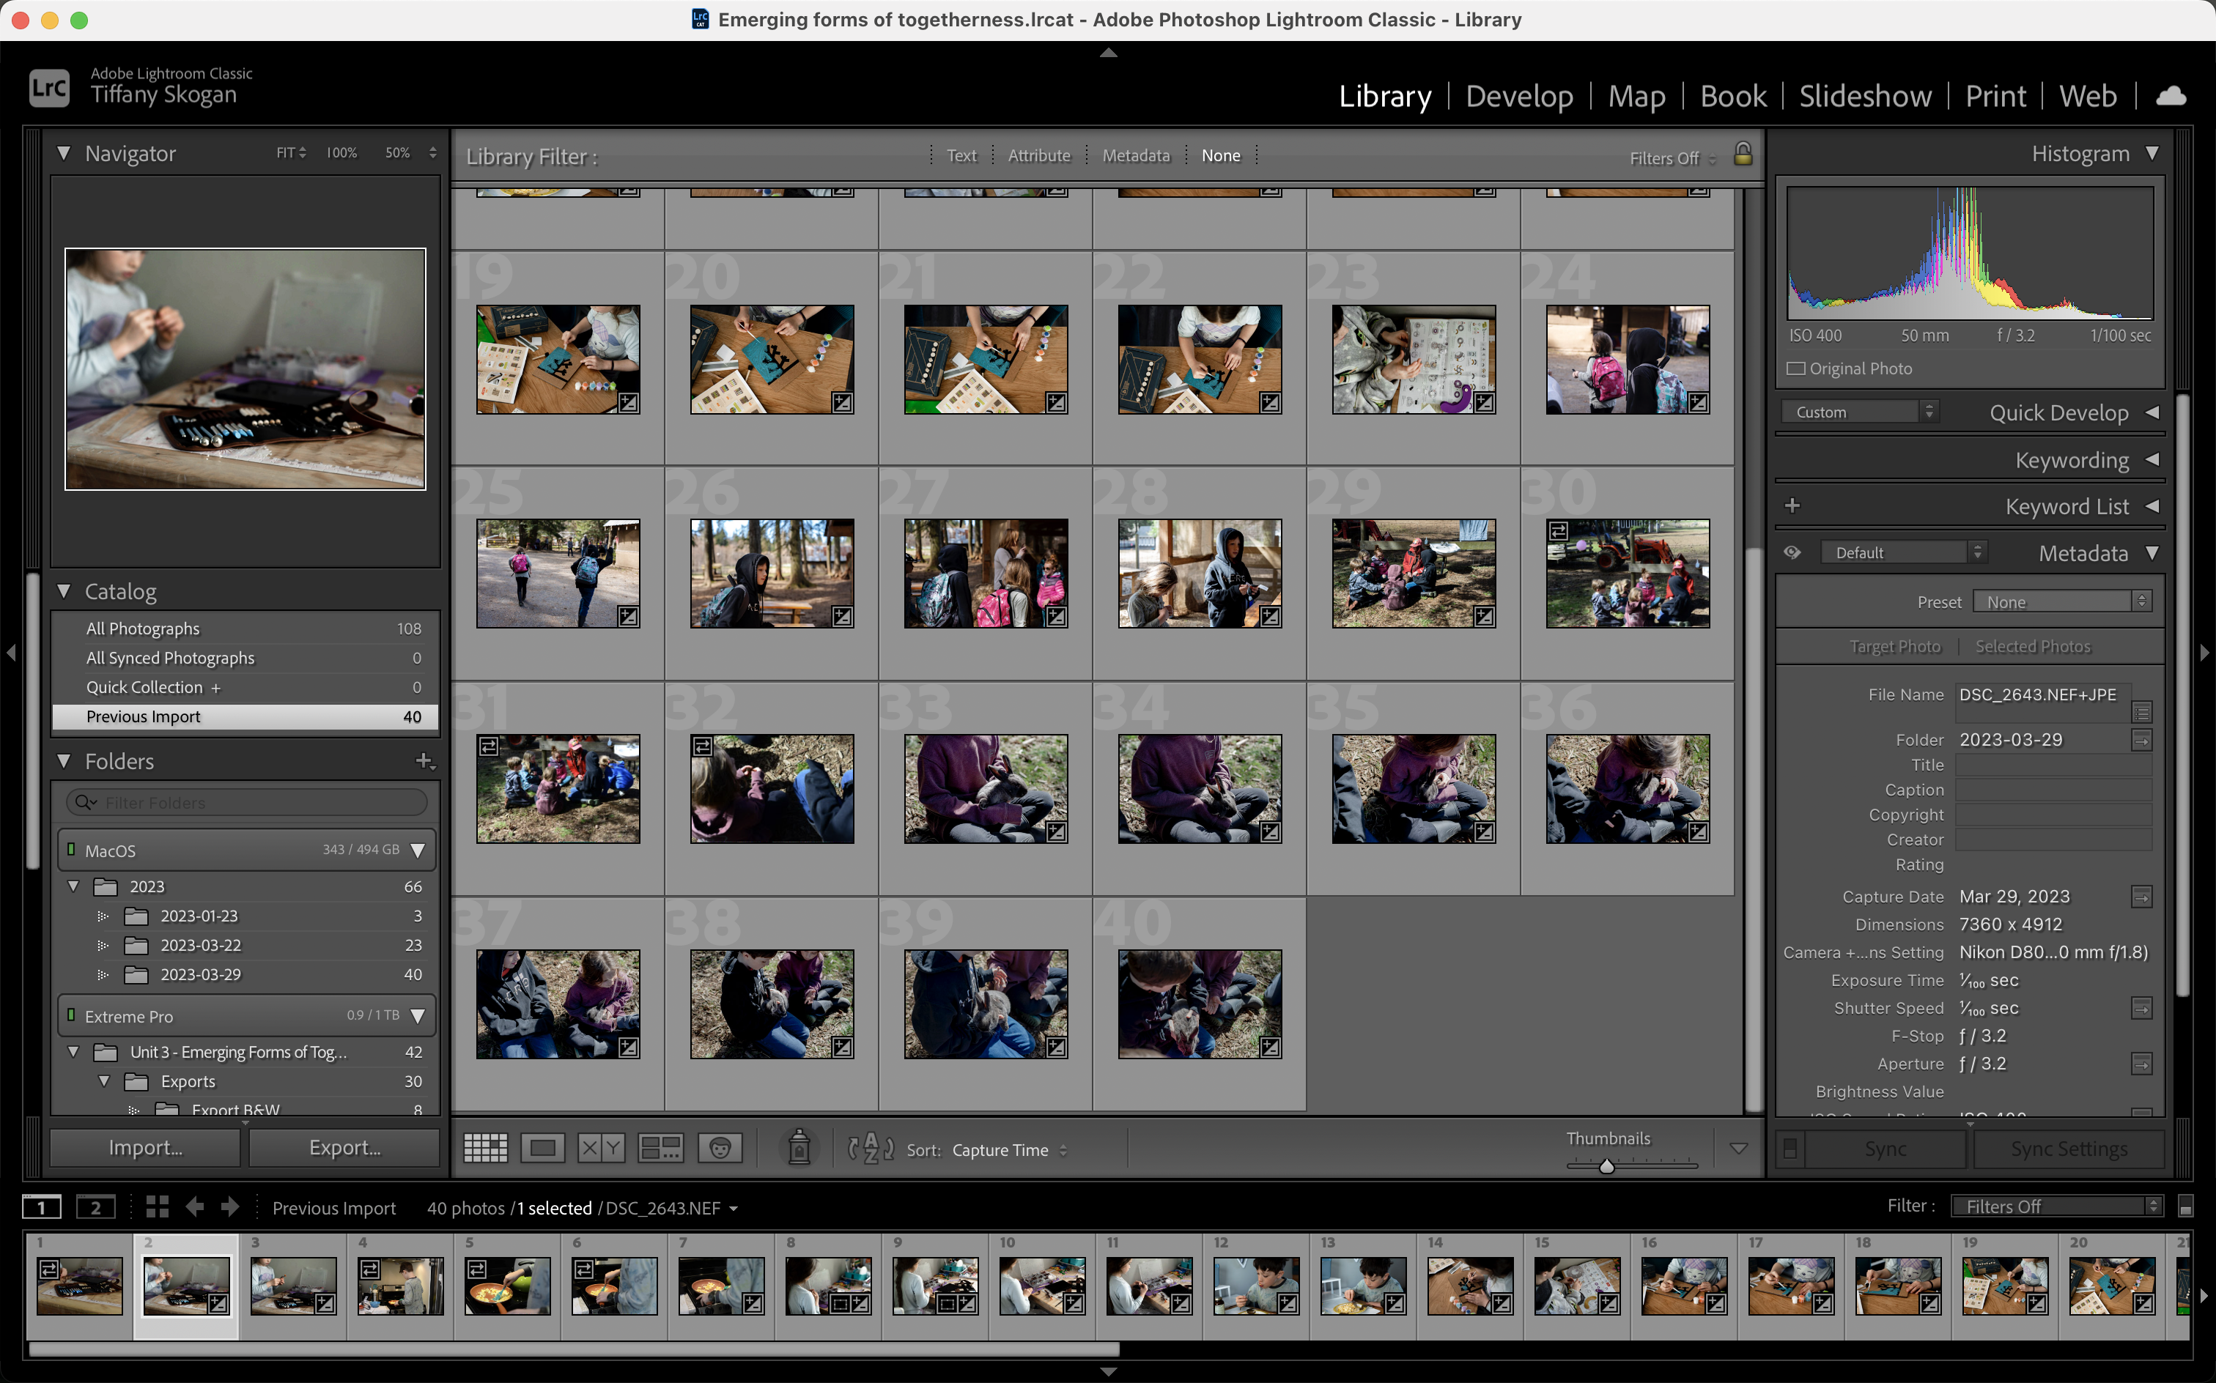Go back with filmstrip left arrow
This screenshot has width=2216, height=1383.
pos(195,1207)
